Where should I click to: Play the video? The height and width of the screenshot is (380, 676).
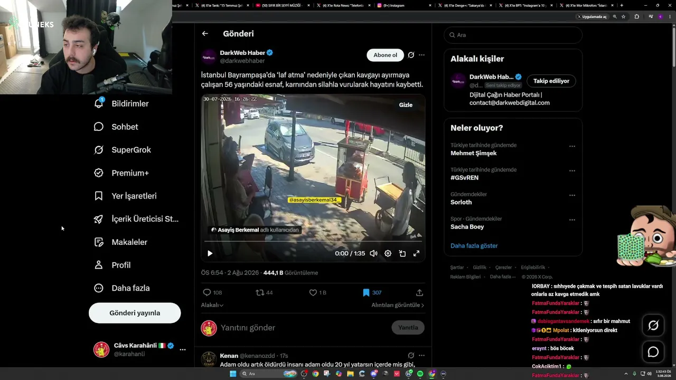click(210, 253)
